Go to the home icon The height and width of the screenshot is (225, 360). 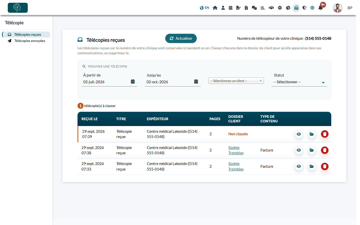(x=215, y=8)
